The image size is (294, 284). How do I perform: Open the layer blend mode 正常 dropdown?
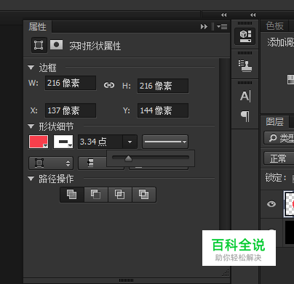(279, 158)
